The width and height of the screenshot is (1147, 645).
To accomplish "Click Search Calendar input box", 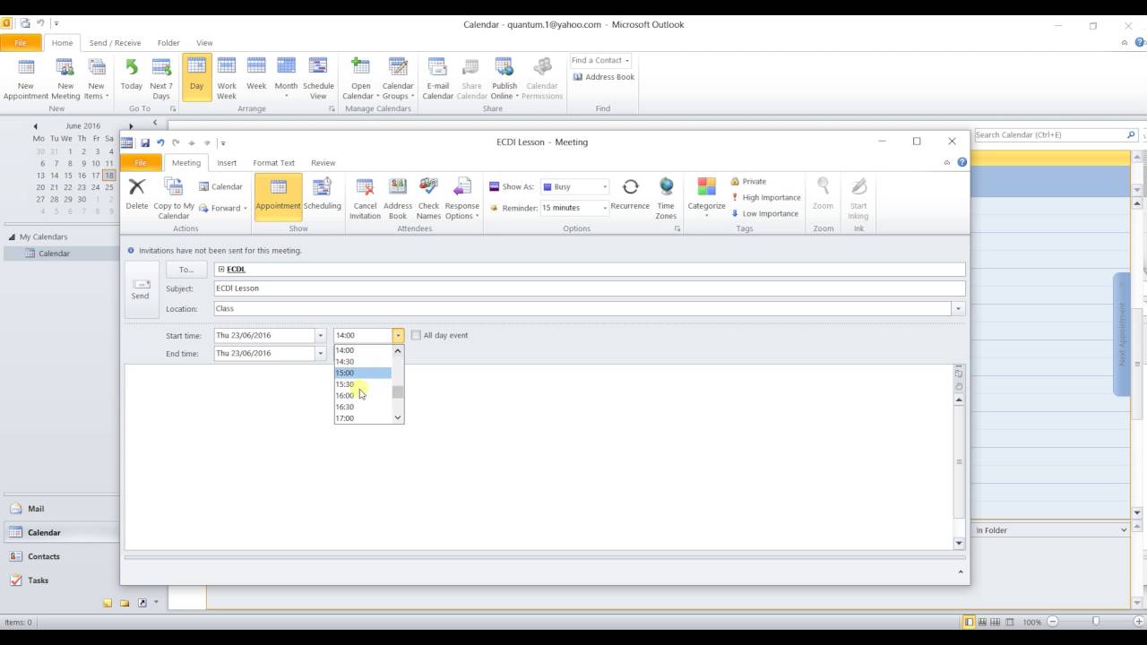I will point(1048,135).
